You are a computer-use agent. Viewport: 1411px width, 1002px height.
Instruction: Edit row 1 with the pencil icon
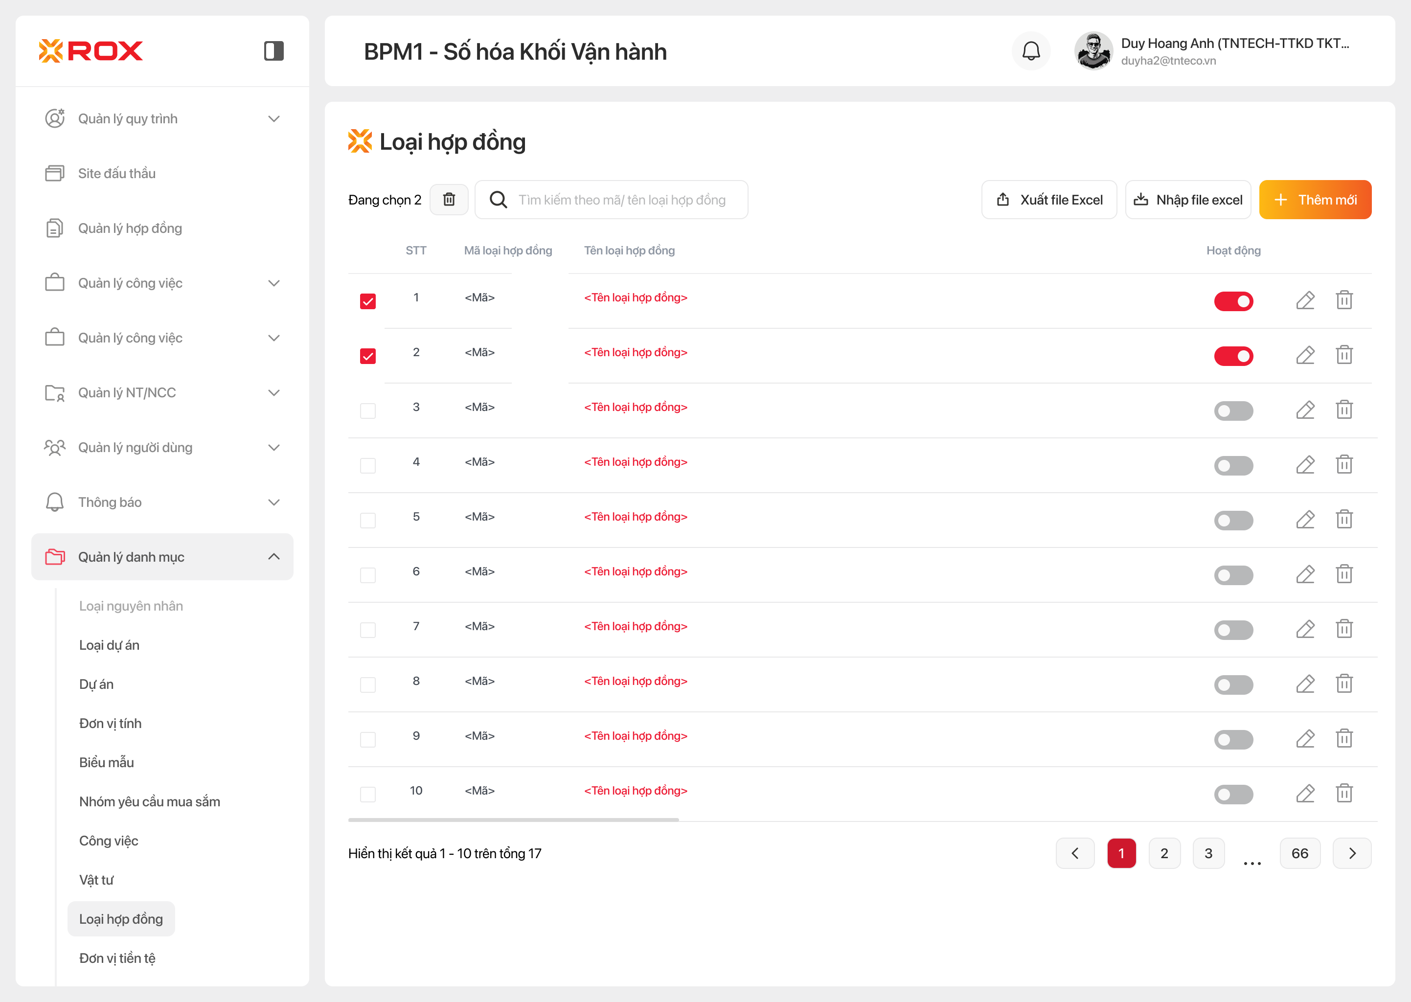1305,300
